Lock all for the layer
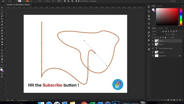Screen dimensions: 184x104 tap(166, 38)
